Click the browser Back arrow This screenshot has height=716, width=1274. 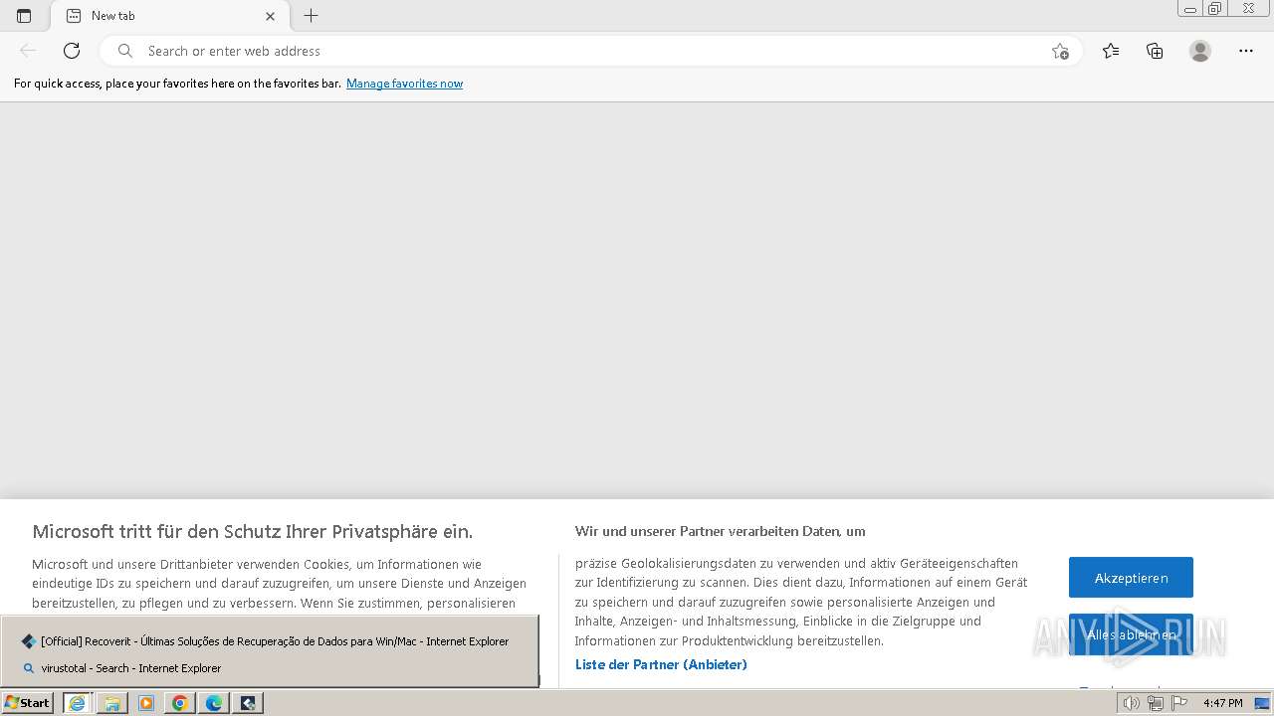click(28, 51)
